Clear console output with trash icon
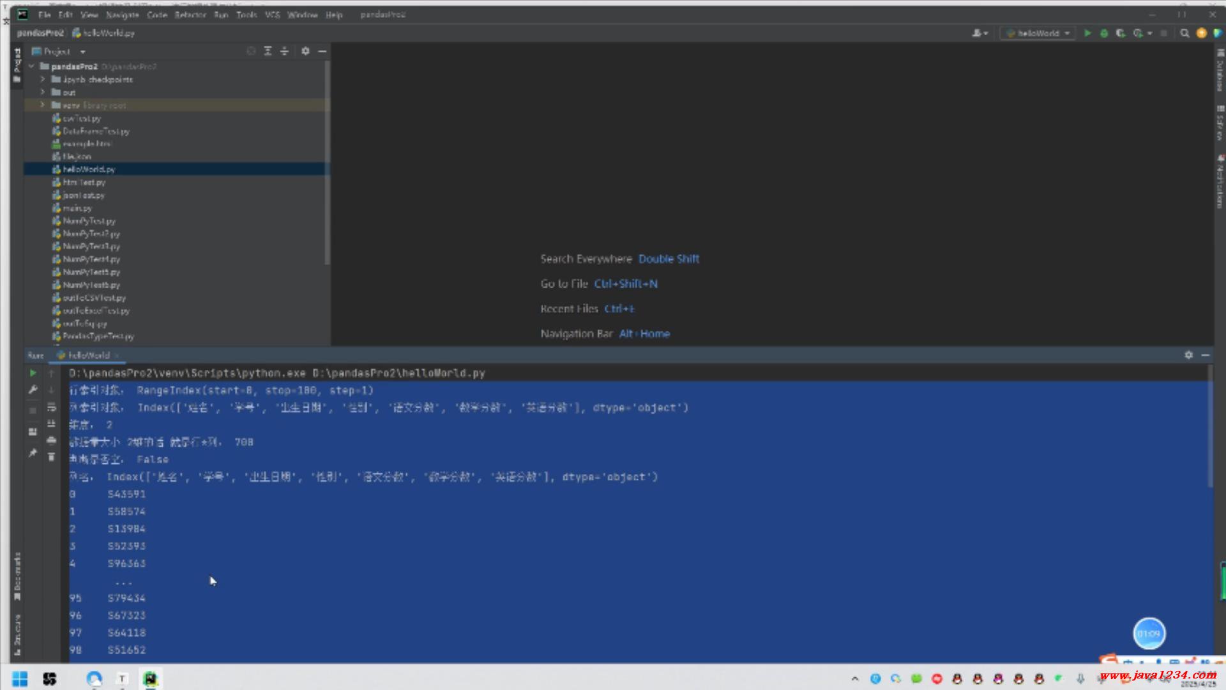 52,457
